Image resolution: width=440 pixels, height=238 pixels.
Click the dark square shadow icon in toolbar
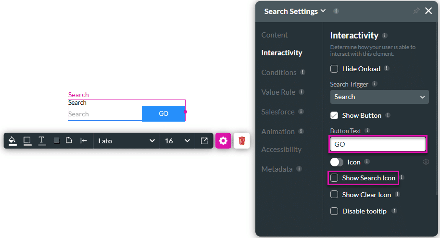[x=56, y=140]
